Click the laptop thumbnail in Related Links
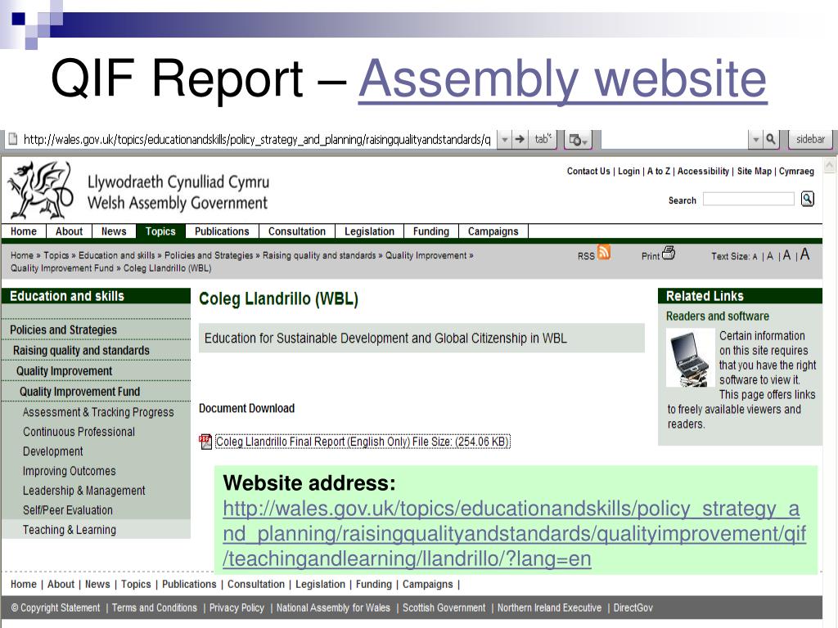Screen dimensions: 838x628 [690, 357]
